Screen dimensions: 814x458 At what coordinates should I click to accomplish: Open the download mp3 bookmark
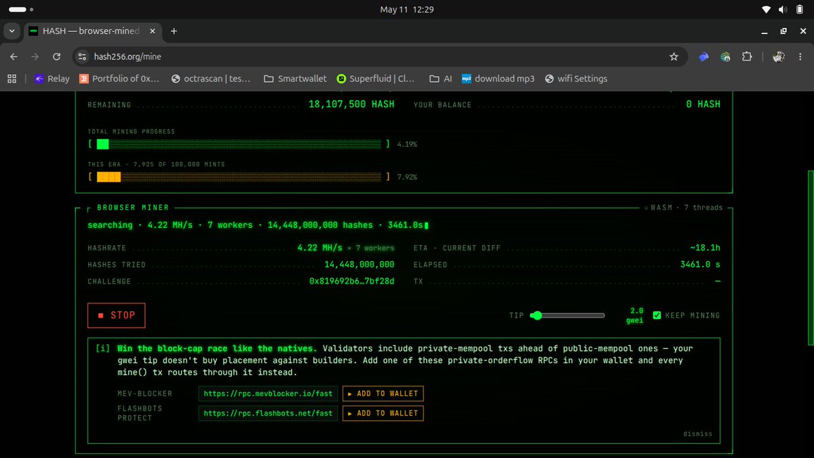coord(498,79)
